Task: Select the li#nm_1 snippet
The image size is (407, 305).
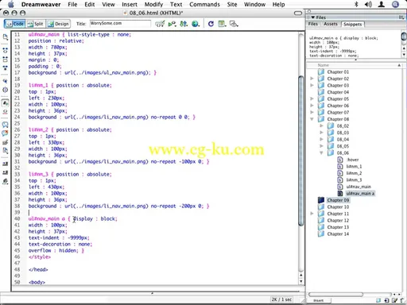Action: [x=354, y=167]
